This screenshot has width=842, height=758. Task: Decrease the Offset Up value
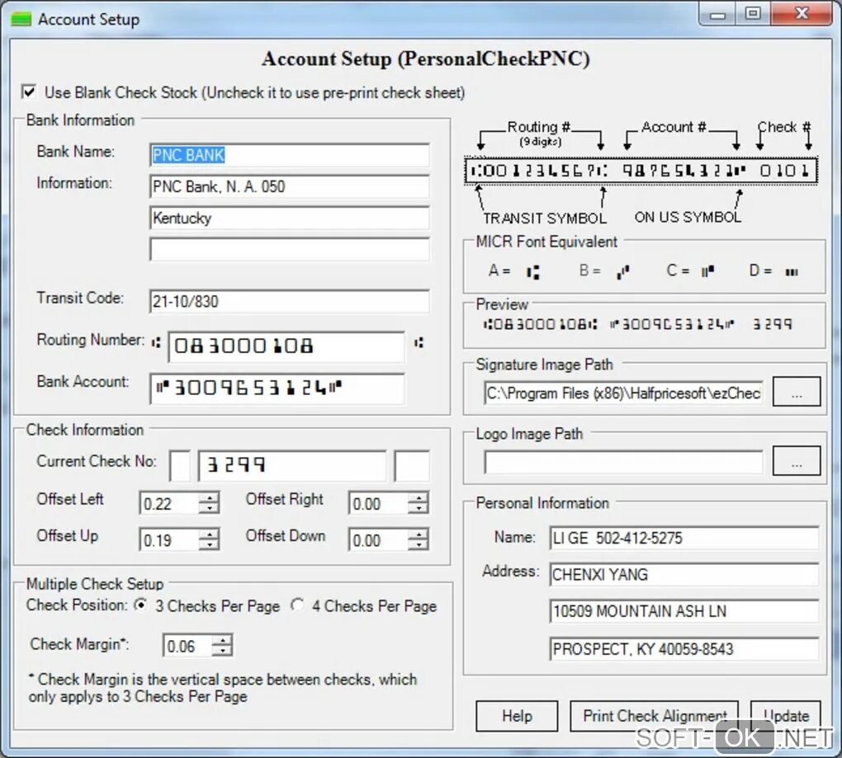pos(209,545)
